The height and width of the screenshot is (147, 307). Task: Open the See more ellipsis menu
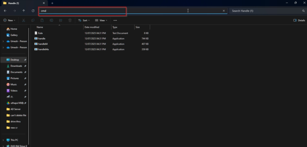(x=115, y=20)
